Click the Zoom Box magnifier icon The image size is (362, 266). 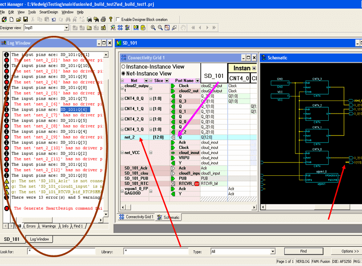(174, 28)
